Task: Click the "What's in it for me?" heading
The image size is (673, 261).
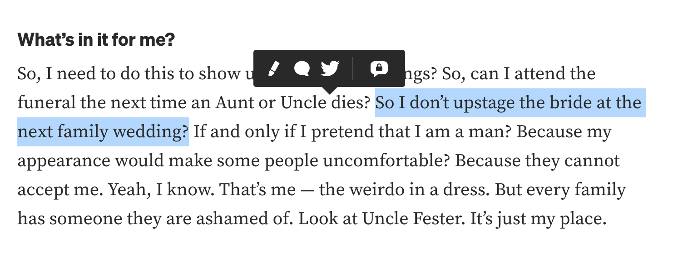Action: (x=96, y=40)
